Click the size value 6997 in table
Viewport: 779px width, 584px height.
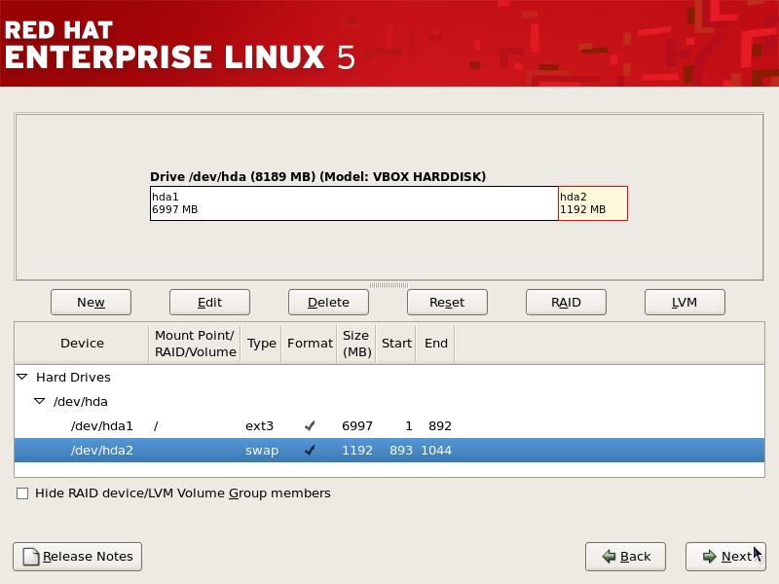(357, 426)
